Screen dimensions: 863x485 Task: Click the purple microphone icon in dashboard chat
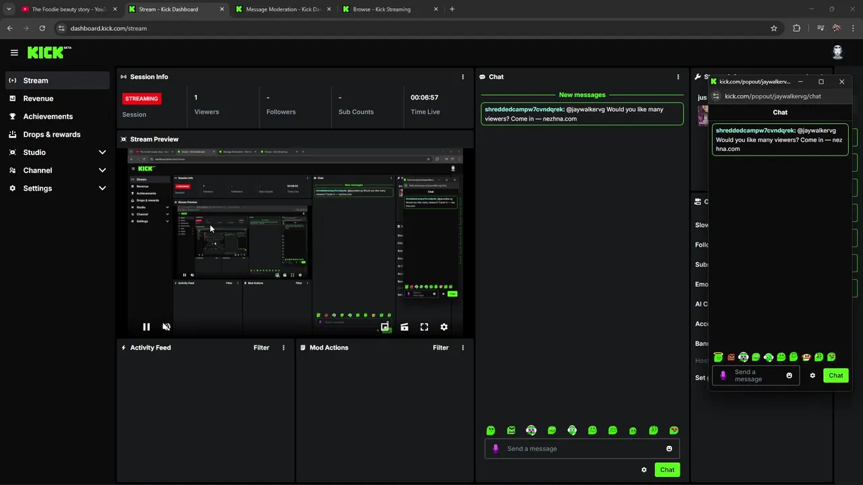[x=496, y=449]
